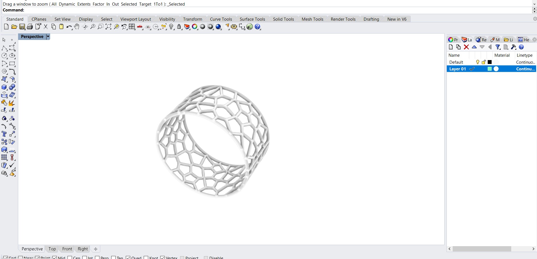Image resolution: width=537 pixels, height=259 pixels.
Task: Open the four viewports layout icon
Action: coord(132,27)
